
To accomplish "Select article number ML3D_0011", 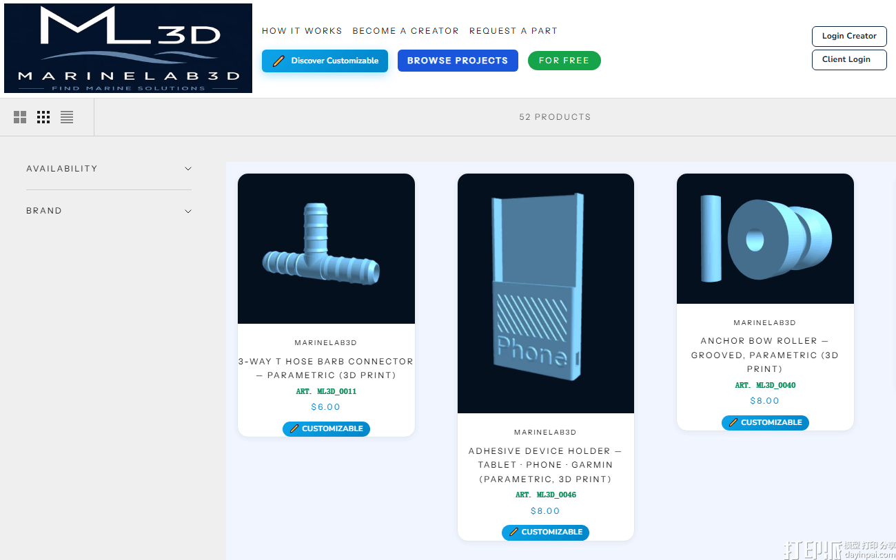I will [326, 391].
